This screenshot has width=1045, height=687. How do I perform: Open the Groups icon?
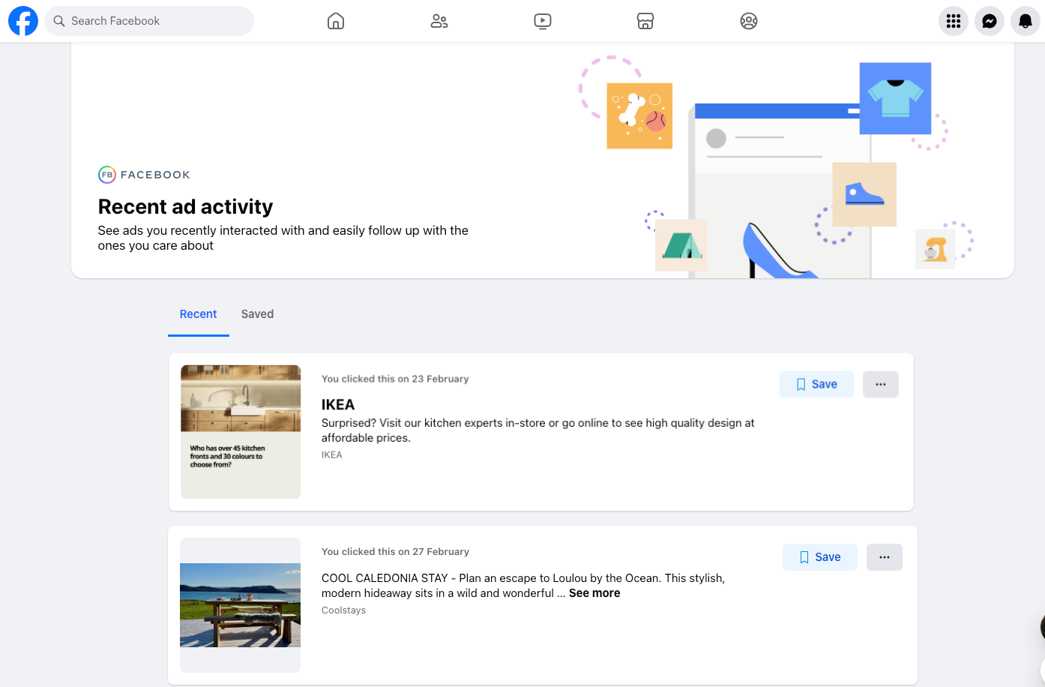pos(749,21)
